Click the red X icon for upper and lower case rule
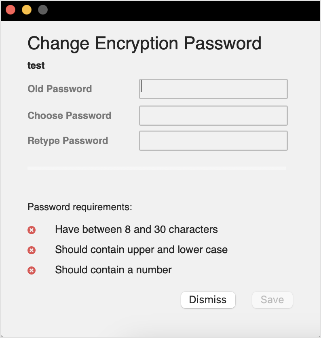This screenshot has height=338, width=321. point(32,250)
